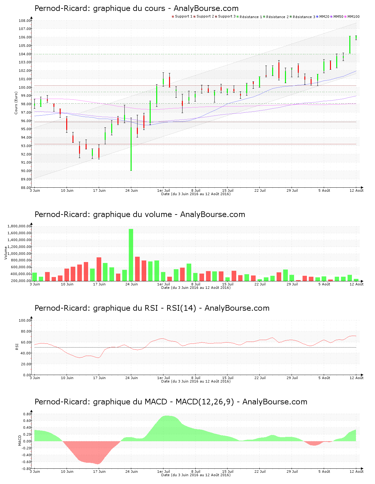This screenshot has height=484, width=375.
Task: Click the 'graphique du cours' chart title
Action: coord(137,8)
